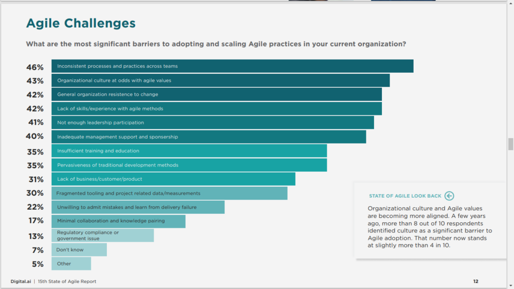Click the Agile Challenges heading
Screen dimensions: 514x289
click(81, 23)
